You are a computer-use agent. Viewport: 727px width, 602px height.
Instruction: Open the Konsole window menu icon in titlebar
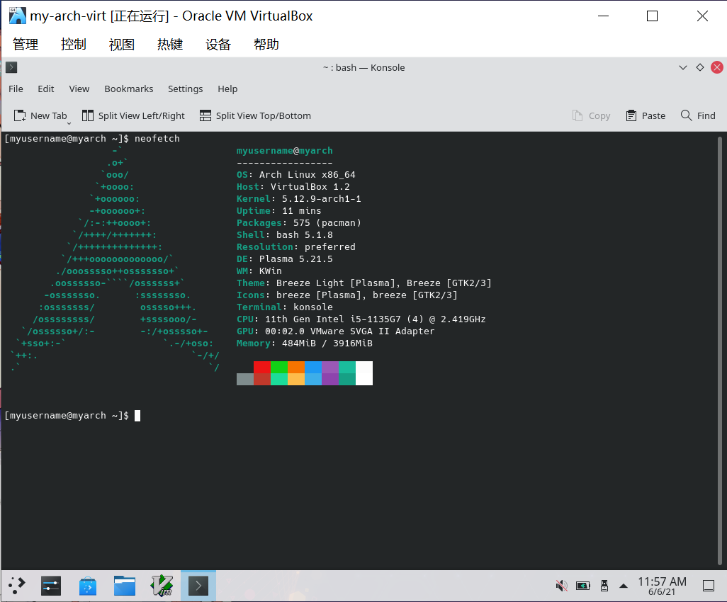point(11,67)
